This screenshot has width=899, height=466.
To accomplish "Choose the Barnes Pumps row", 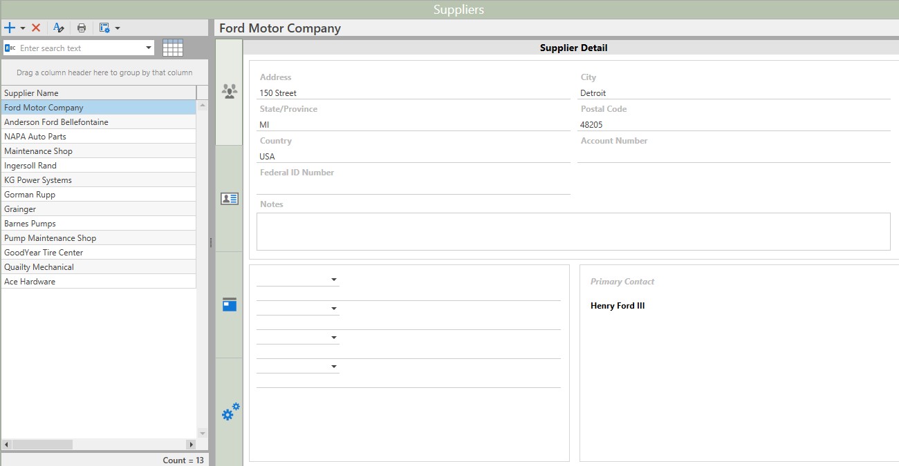I will click(99, 224).
